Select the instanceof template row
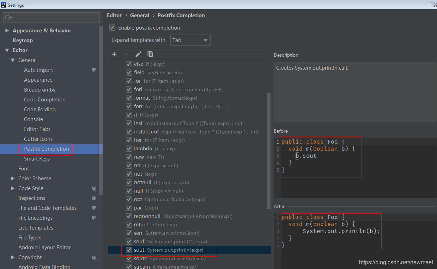Screen dimensions: 437x269 click(x=189, y=132)
